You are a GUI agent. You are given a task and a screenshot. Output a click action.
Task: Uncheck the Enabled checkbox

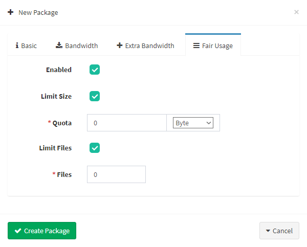pos(95,70)
